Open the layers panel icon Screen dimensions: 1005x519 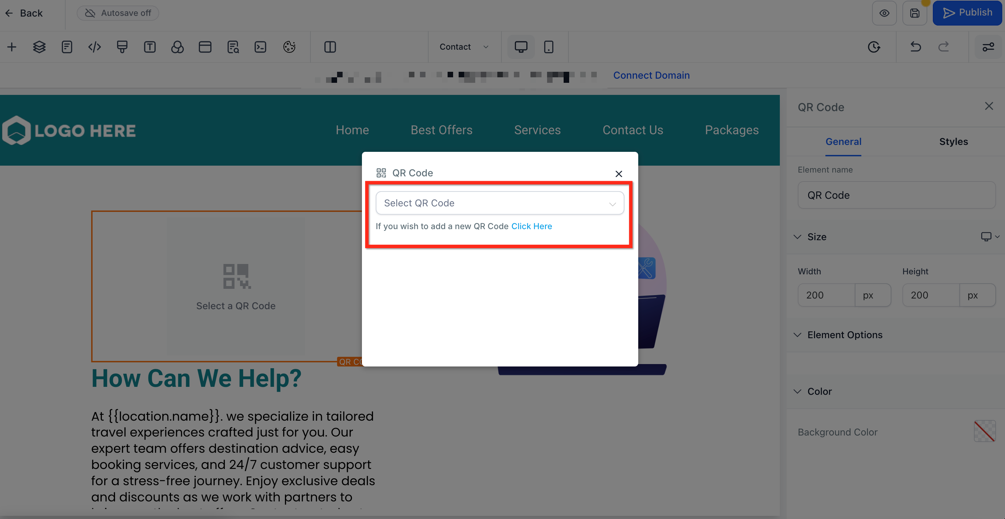coord(39,47)
